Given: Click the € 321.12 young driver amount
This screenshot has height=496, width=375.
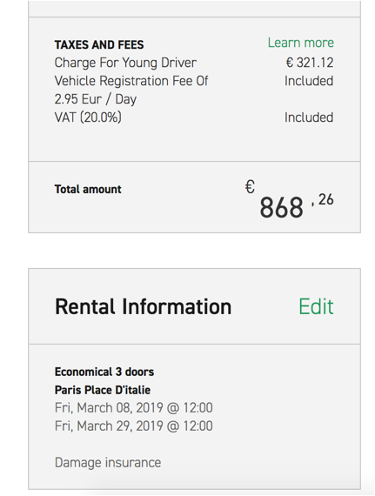Looking at the screenshot, I should pyautogui.click(x=310, y=63).
